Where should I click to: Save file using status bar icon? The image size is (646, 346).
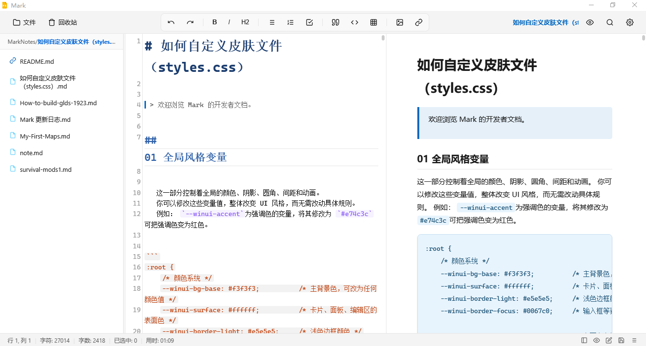(x=621, y=340)
